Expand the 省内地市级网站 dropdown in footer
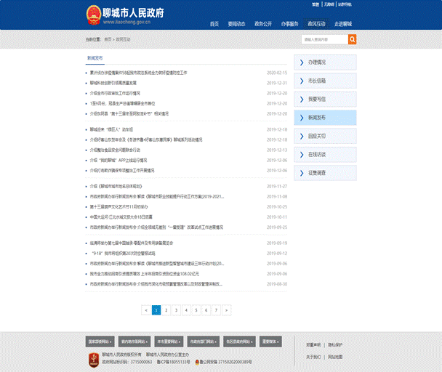This screenshot has height=372, width=442. point(134,341)
